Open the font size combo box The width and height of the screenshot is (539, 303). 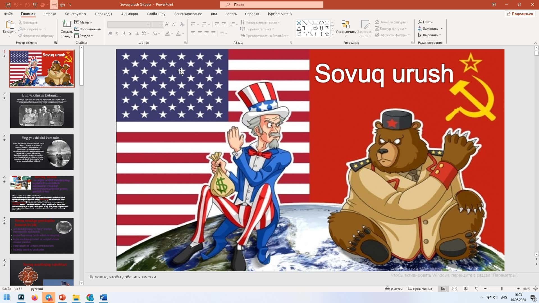(x=157, y=24)
